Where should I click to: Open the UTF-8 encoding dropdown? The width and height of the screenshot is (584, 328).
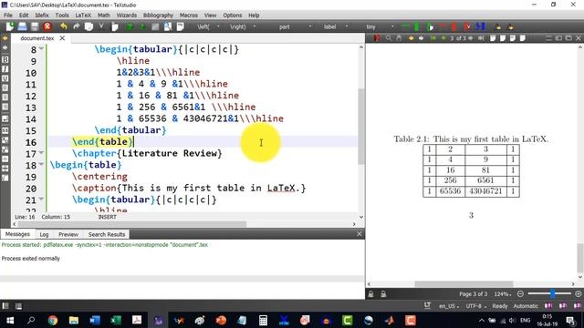point(476,306)
